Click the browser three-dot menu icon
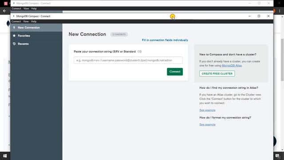 pyautogui.click(x=280, y=11)
